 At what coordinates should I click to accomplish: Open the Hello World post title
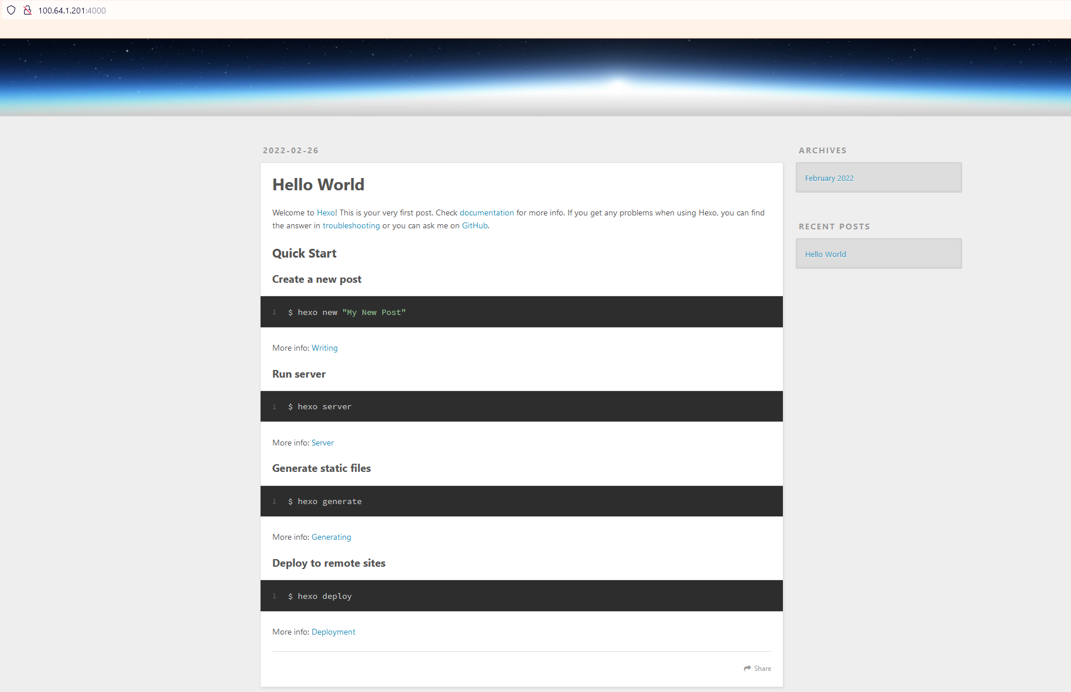tap(318, 184)
